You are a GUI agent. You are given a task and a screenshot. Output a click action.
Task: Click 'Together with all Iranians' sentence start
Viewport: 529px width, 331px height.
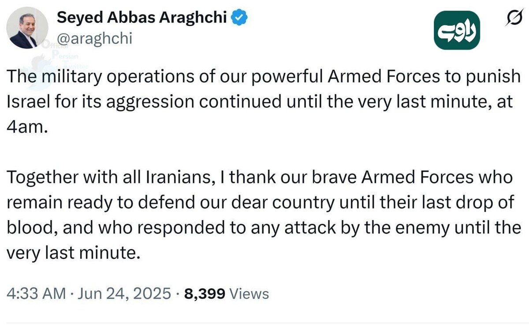[100, 178]
